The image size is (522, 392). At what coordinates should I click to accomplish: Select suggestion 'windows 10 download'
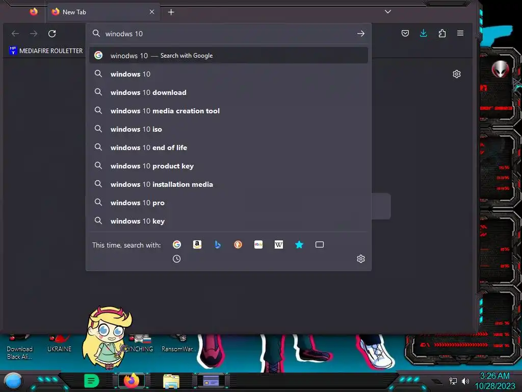point(228,92)
